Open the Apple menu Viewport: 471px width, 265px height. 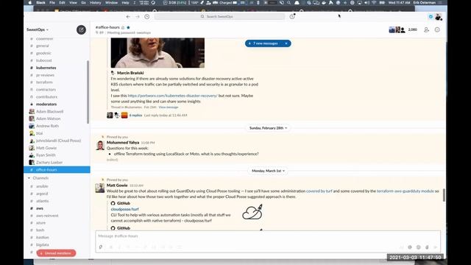[30, 3]
